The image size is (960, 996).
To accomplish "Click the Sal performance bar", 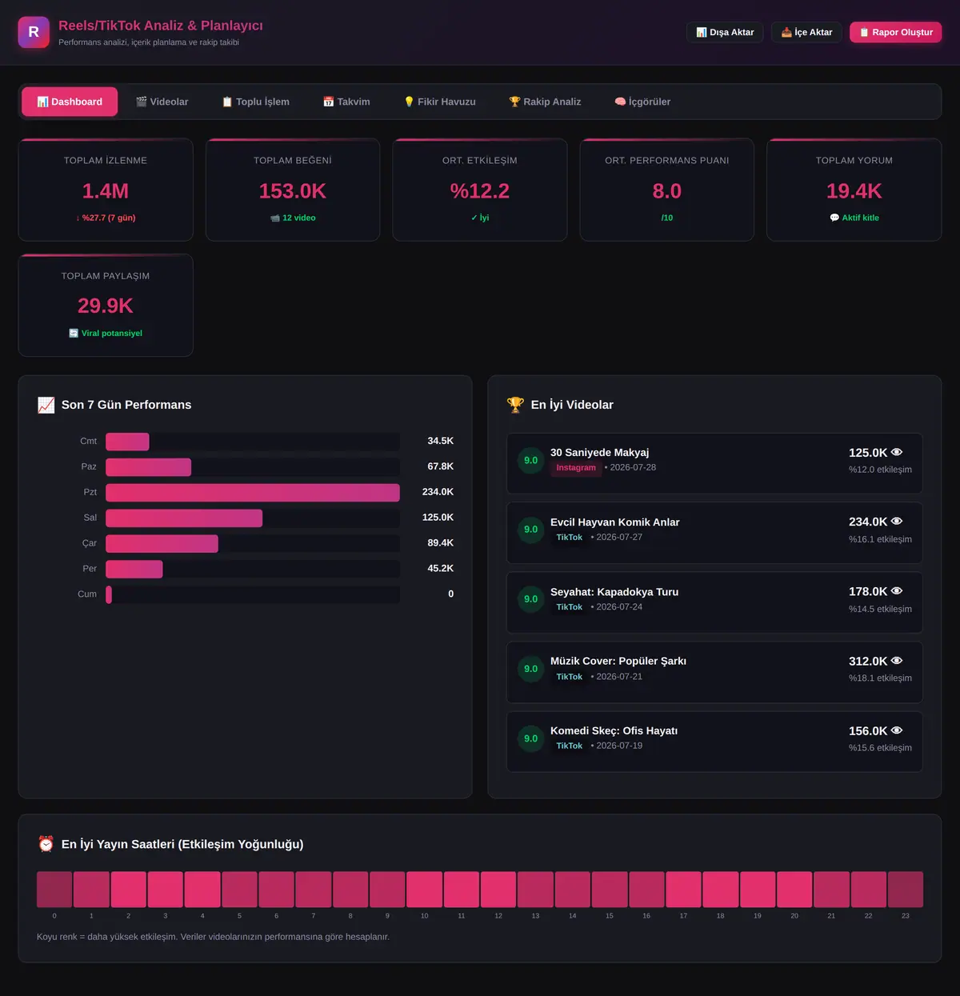I will (184, 518).
